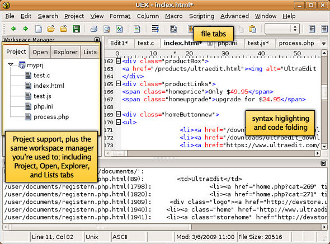The width and height of the screenshot is (330, 244).
Task: Open the Format menu
Action: (x=120, y=16)
